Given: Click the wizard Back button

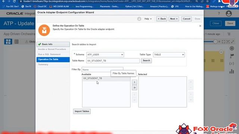Looking at the screenshot, I should (162, 19).
